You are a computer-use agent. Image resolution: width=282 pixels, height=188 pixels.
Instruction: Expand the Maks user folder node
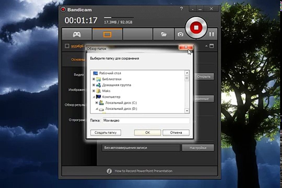[94, 91]
